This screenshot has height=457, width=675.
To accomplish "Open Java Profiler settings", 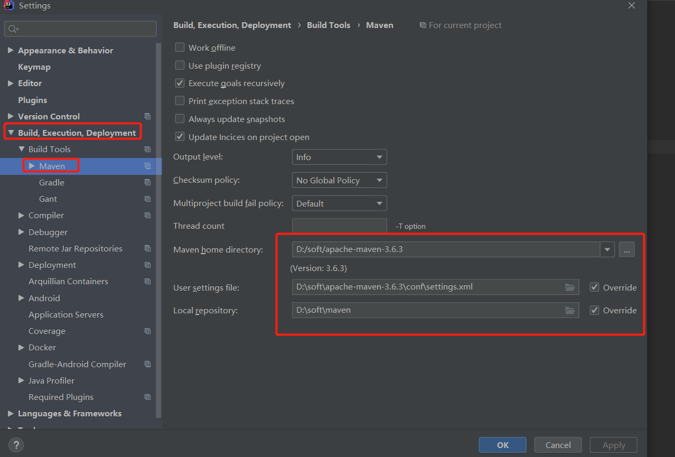I will tap(51, 380).
